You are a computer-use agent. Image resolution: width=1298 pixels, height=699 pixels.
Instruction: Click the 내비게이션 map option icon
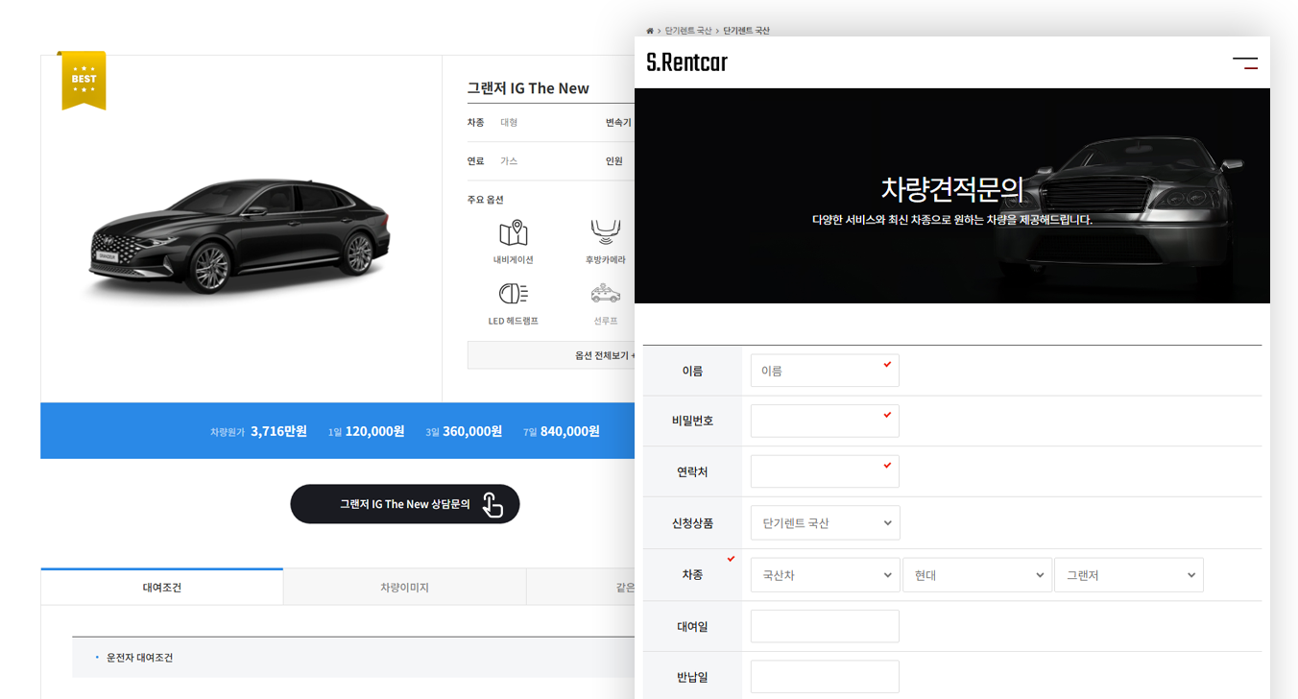click(514, 233)
